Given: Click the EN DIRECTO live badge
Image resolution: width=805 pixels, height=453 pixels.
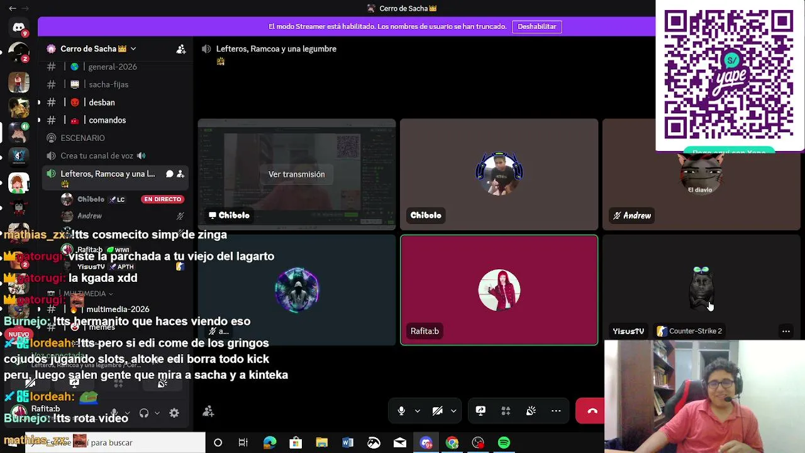Looking at the screenshot, I should click(x=162, y=199).
